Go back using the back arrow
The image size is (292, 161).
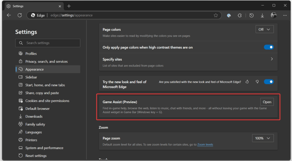[x=9, y=15]
